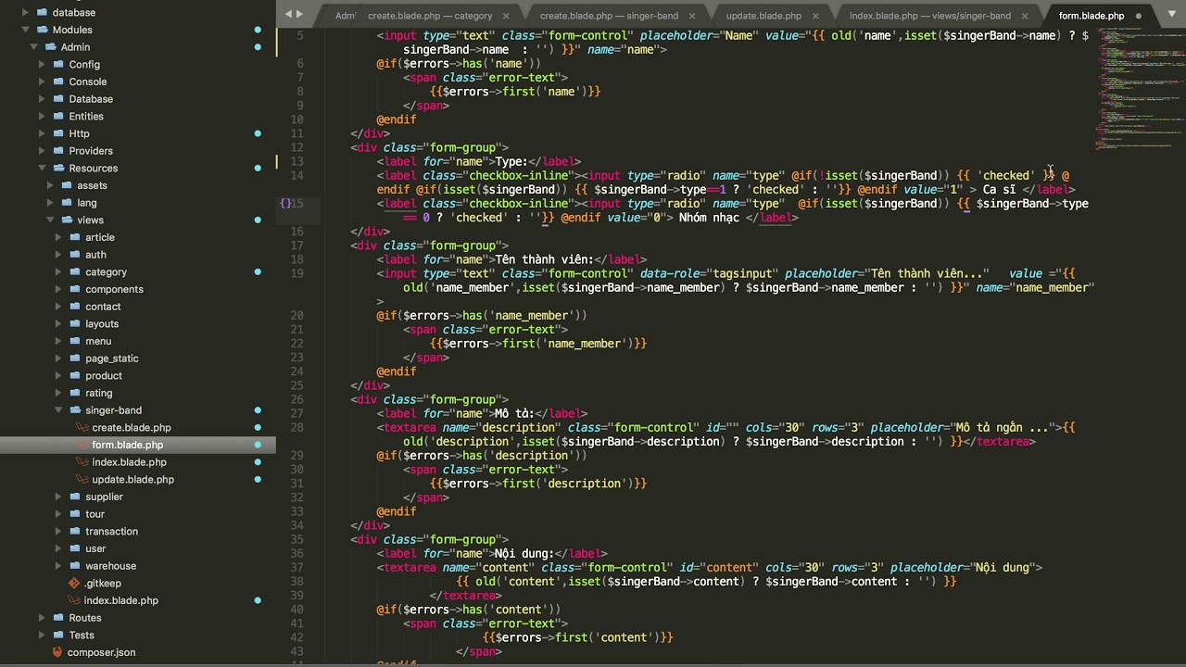Click line number 35 in the gutter
Image resolution: width=1186 pixels, height=667 pixels.
(296, 539)
